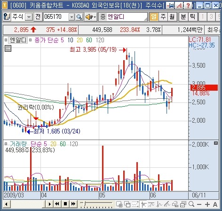This screenshot has width=222, height=211.
Task: Click the zoom magnifier icon in bottom toolbar
Action: (191, 204)
